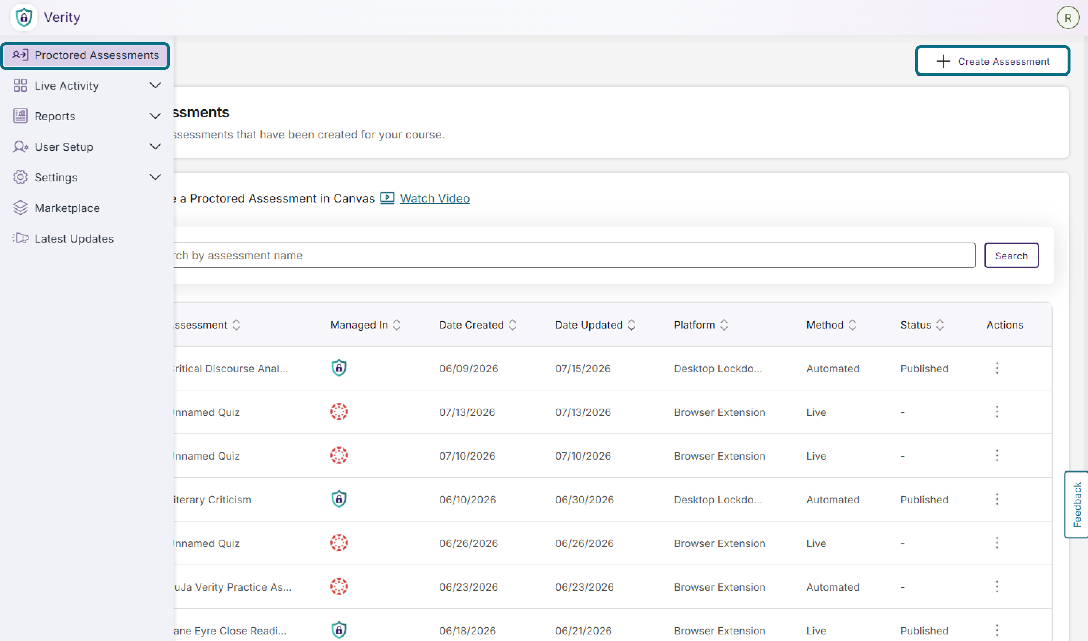Screen dimensions: 1088x641
Task: Open actions menu for 07/13/2026 Unnamed Quiz
Action: (997, 412)
